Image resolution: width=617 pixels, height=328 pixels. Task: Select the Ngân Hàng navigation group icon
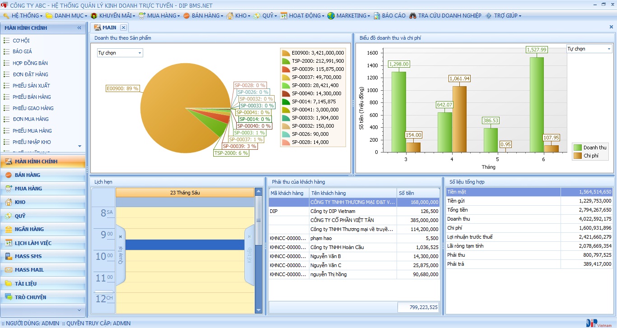coord(8,229)
